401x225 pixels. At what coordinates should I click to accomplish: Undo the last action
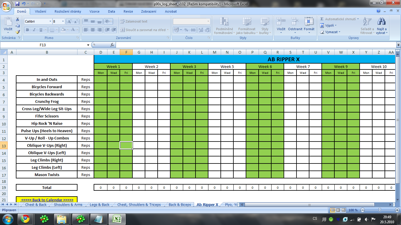[x=24, y=4]
